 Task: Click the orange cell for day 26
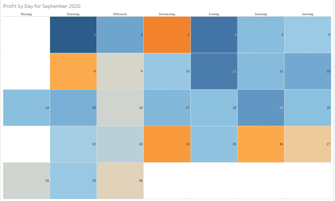coord(261,144)
